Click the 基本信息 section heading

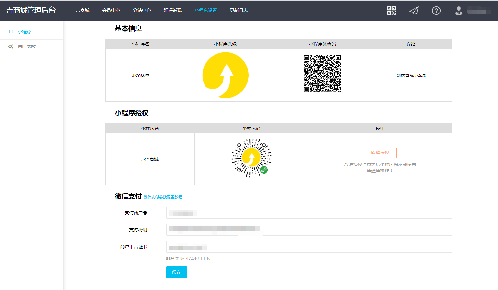[128, 29]
